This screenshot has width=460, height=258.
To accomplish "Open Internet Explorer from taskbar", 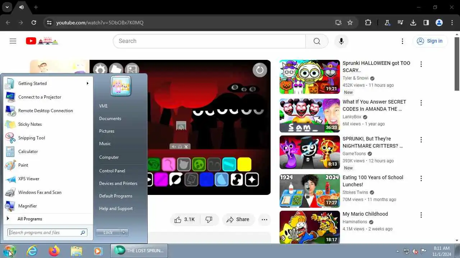I will click(x=32, y=251).
